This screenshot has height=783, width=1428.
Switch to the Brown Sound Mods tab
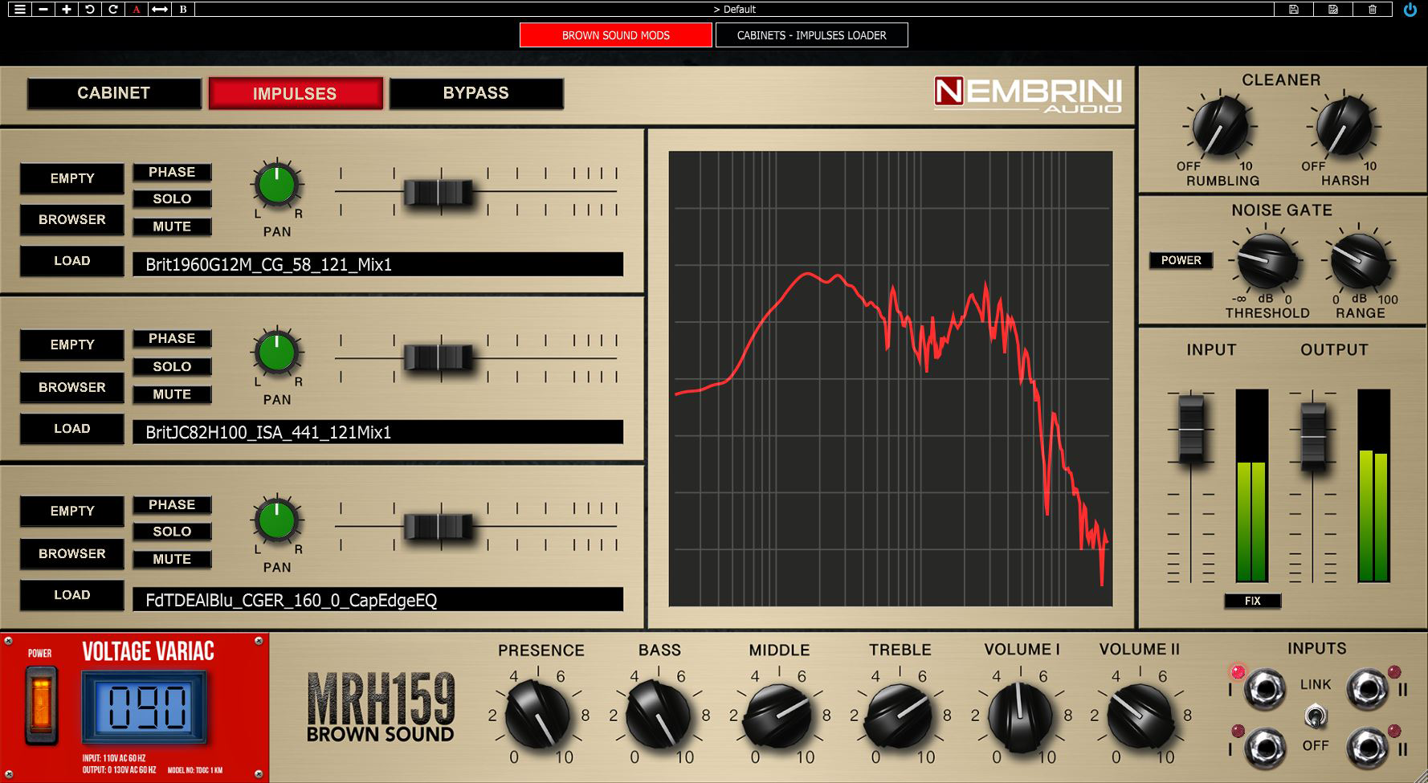[x=616, y=35]
